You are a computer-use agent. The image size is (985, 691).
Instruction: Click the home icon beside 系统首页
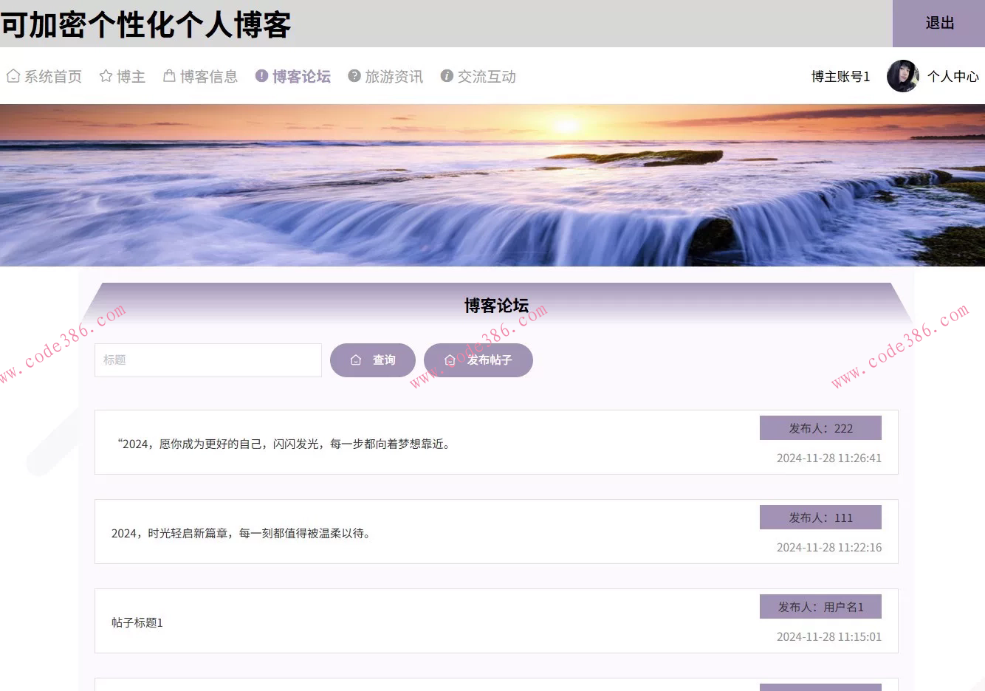coord(12,76)
